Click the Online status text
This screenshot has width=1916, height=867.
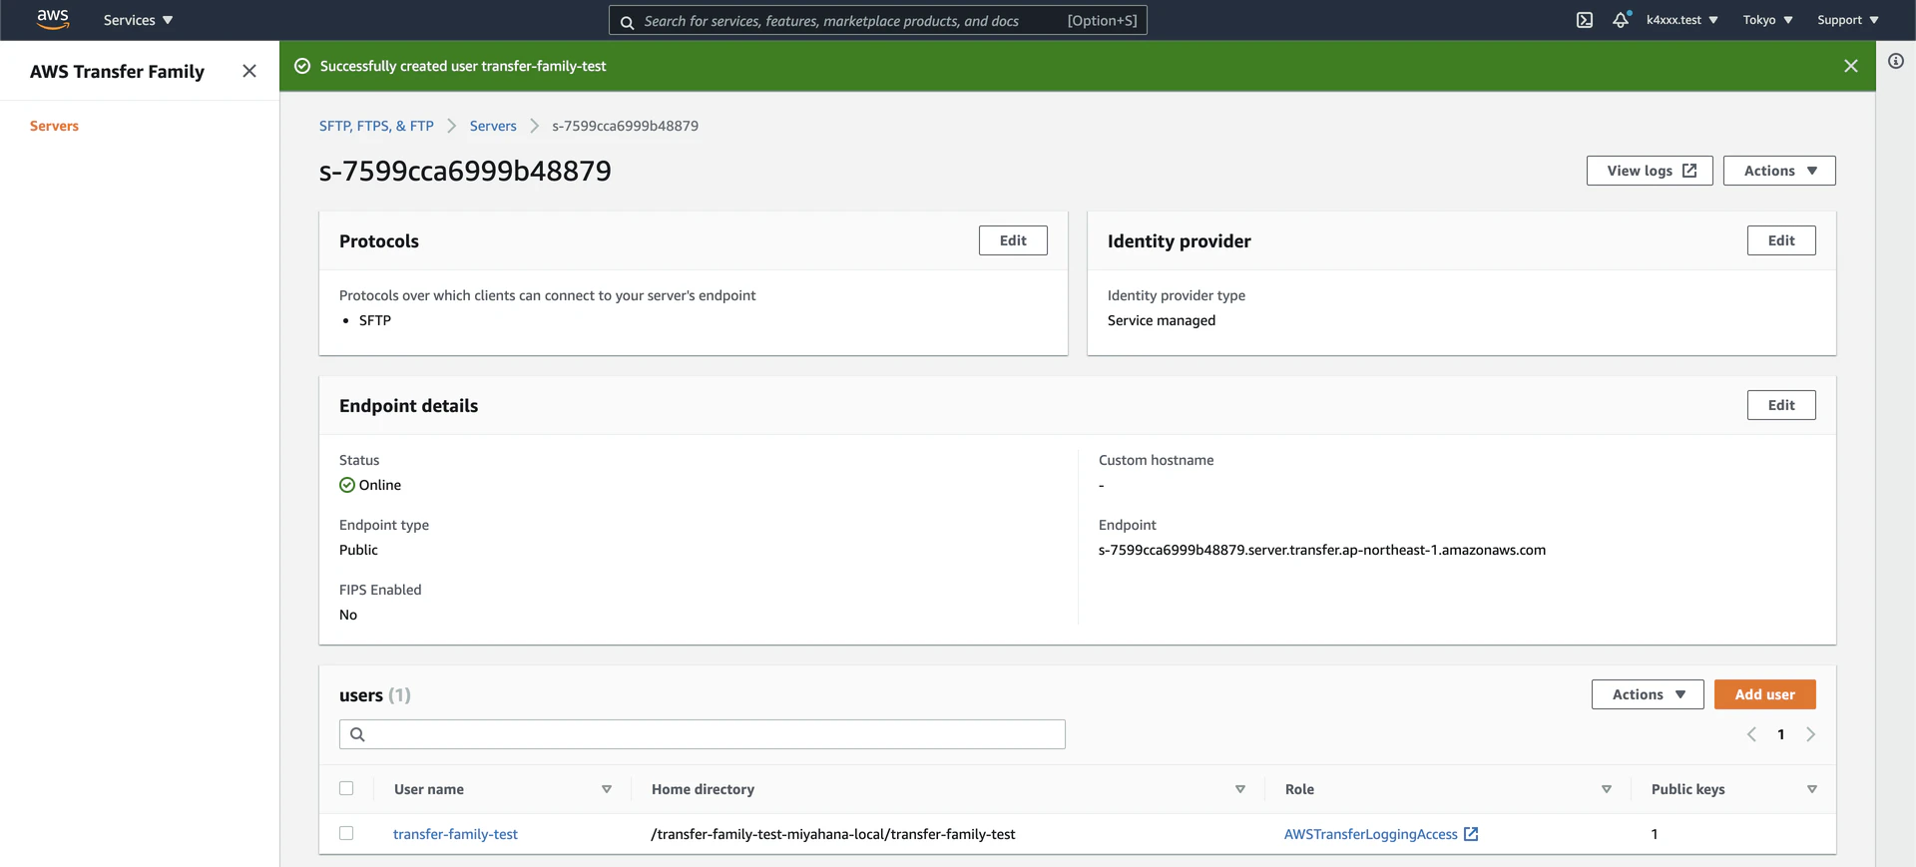click(380, 485)
